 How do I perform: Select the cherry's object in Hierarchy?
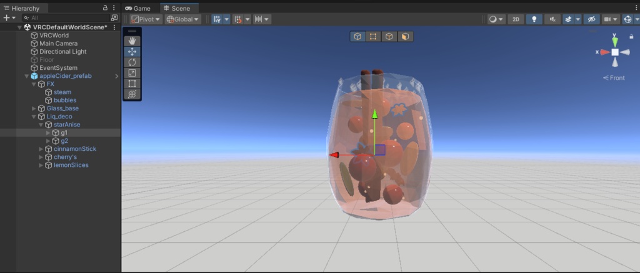coord(65,157)
